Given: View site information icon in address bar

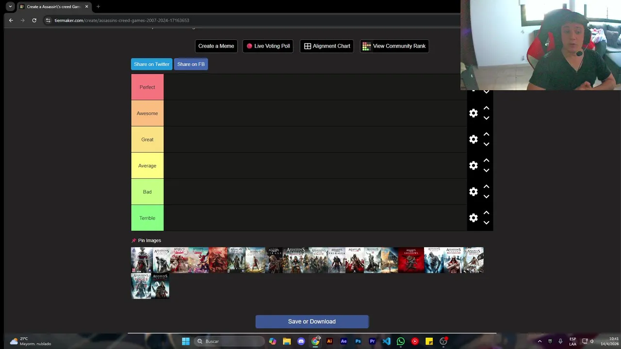Looking at the screenshot, I should [x=48, y=20].
